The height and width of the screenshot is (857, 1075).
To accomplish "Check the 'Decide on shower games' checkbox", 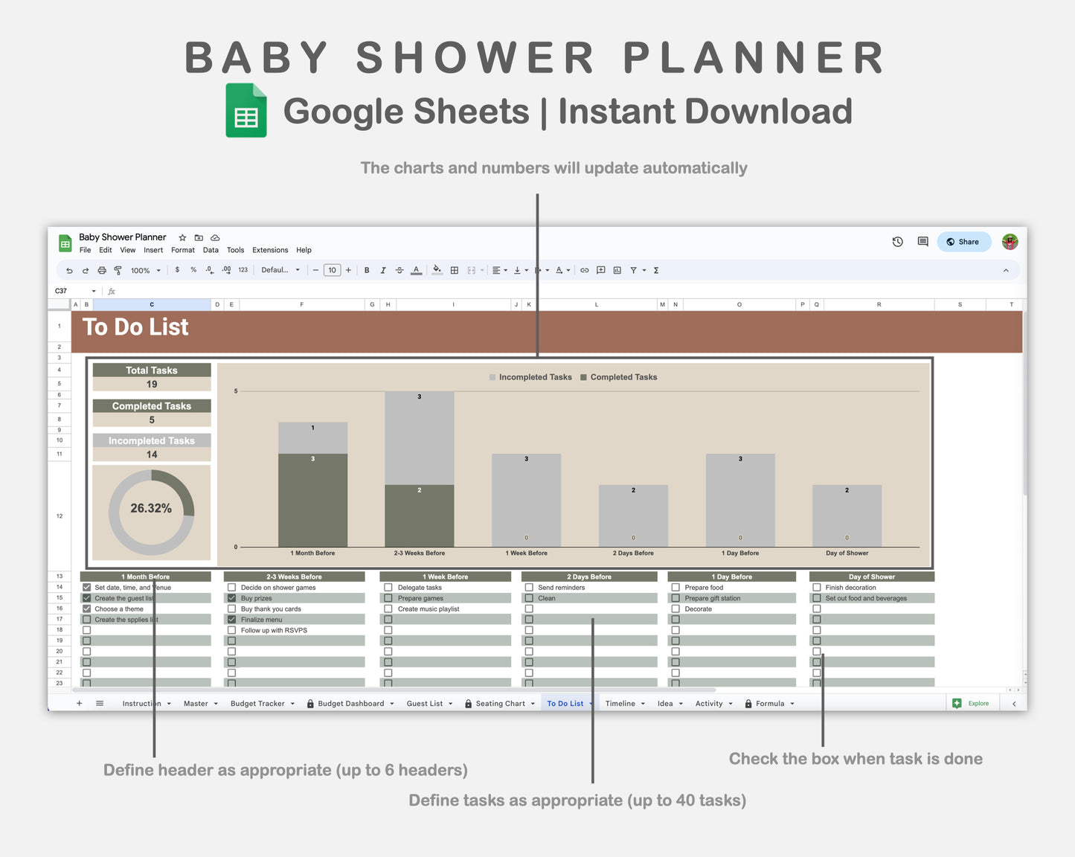I will click(231, 587).
